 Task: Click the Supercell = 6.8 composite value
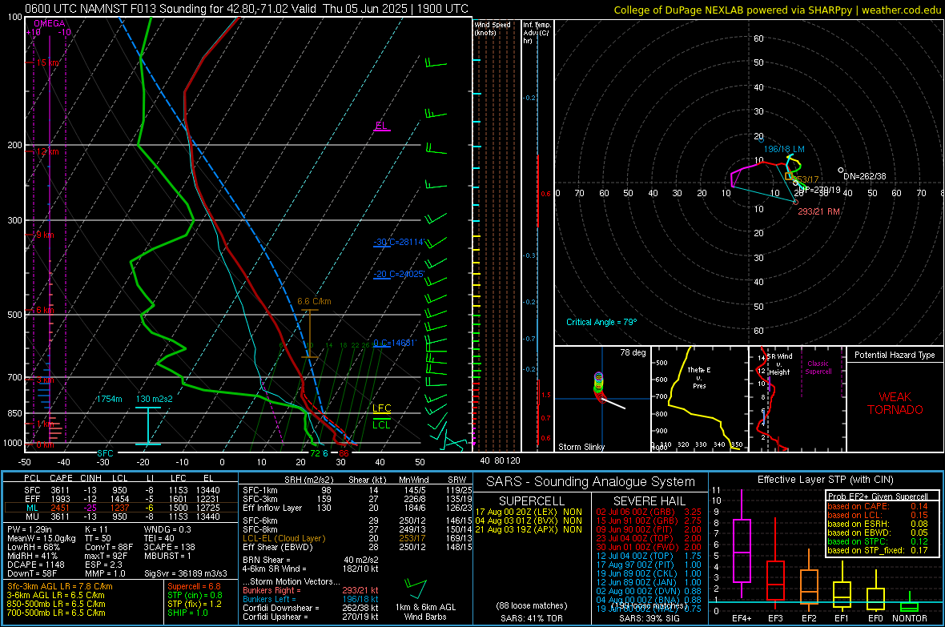194,586
